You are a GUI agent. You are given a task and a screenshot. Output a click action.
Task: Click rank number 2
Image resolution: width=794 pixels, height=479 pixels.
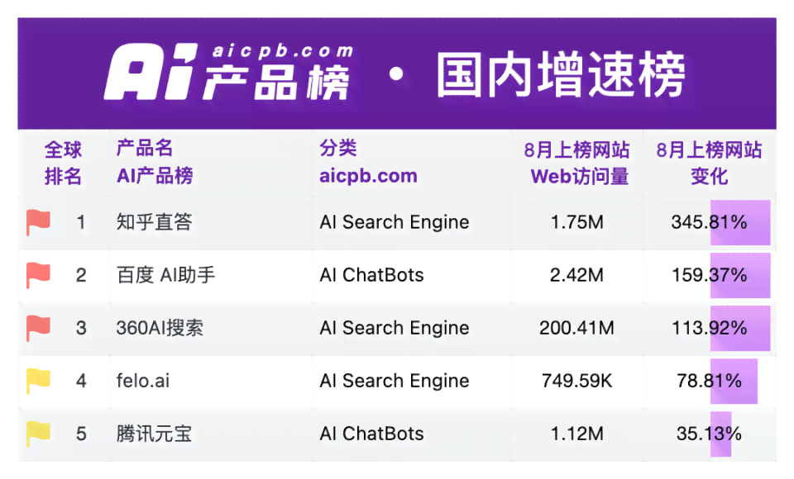point(81,275)
